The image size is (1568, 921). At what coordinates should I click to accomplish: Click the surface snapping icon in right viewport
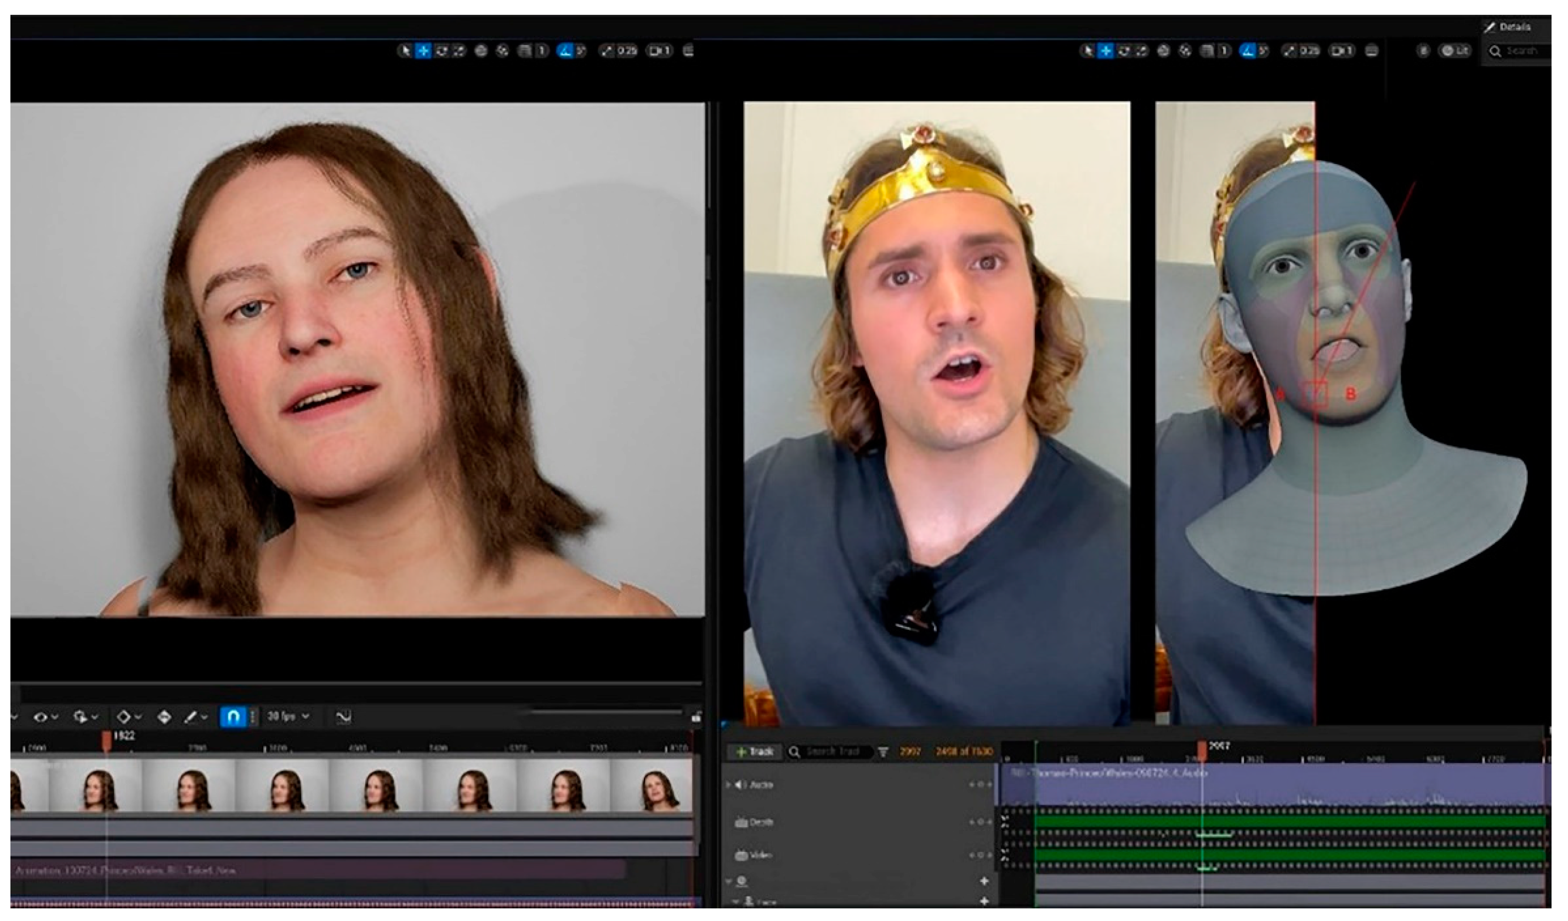(1185, 51)
